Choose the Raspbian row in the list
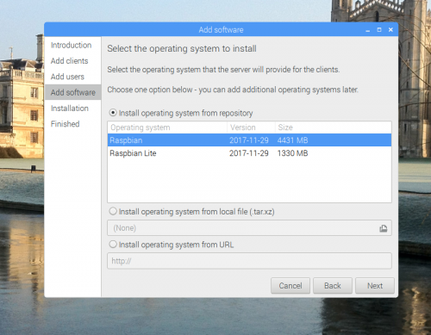Image resolution: width=431 pixels, height=335 pixels. tap(249, 140)
